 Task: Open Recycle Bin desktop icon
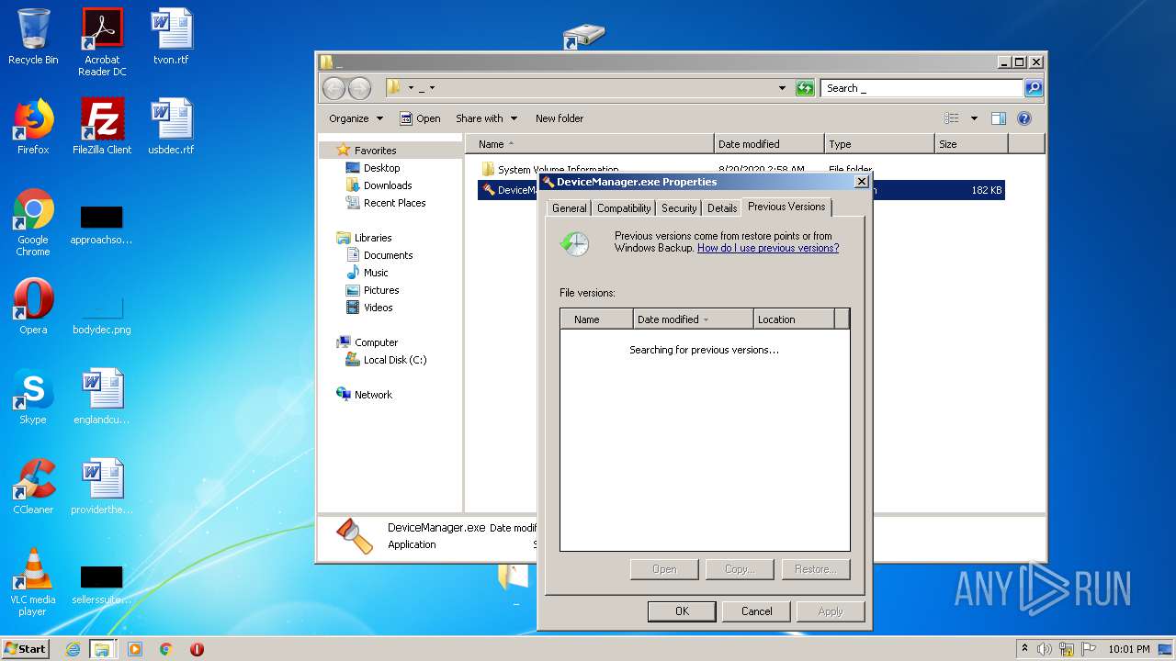point(33,37)
